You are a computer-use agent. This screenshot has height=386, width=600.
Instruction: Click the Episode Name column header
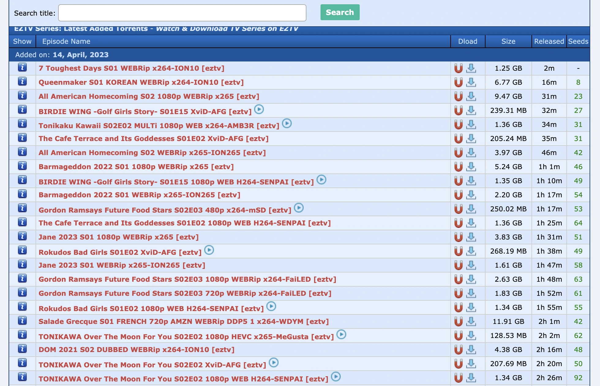point(66,41)
